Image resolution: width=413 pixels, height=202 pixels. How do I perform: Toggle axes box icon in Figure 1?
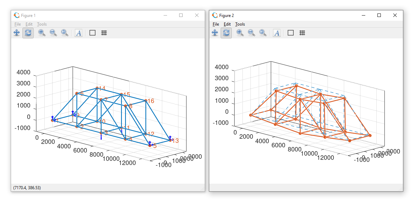(92, 33)
